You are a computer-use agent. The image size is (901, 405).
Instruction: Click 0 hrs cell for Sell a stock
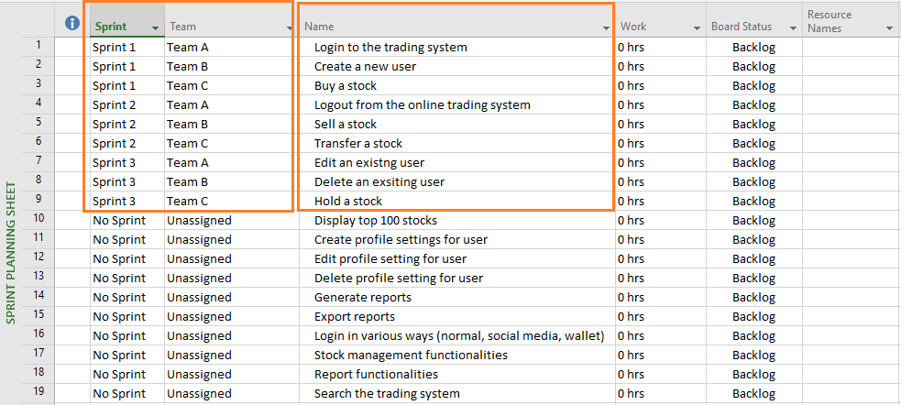click(x=660, y=124)
